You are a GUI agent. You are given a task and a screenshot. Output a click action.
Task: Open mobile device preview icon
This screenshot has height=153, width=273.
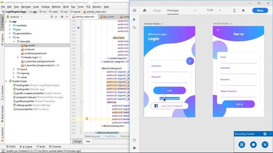(234, 10)
